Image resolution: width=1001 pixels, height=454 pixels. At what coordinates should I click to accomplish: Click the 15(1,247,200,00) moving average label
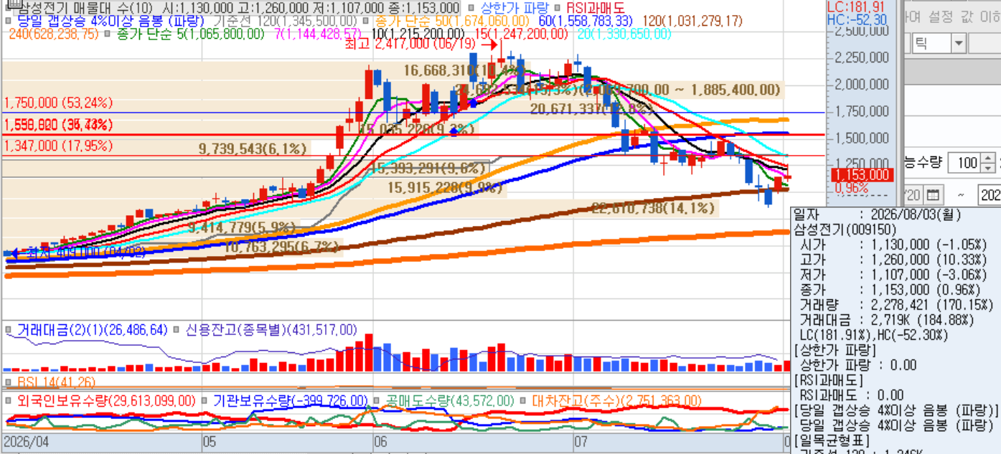[x=521, y=34]
